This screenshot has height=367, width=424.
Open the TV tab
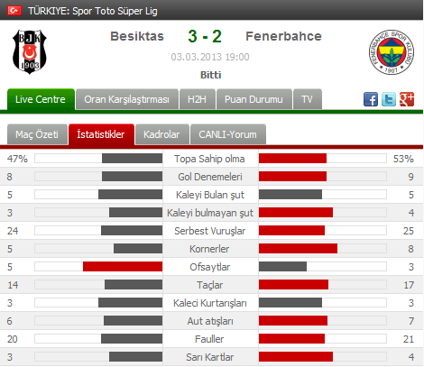coord(308,99)
